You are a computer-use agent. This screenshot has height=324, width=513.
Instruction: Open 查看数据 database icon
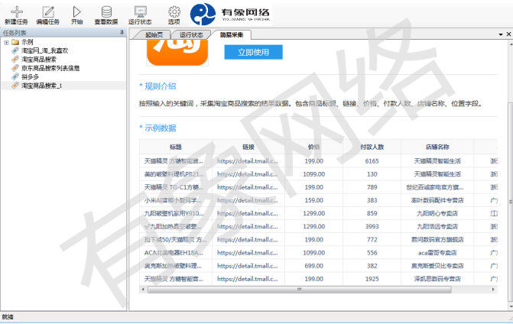[x=106, y=12]
